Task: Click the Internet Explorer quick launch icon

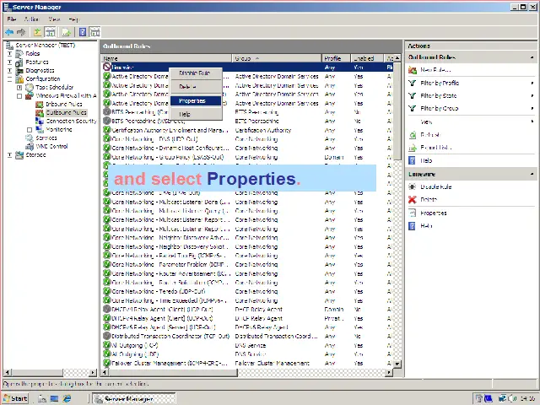Action: 67,398
